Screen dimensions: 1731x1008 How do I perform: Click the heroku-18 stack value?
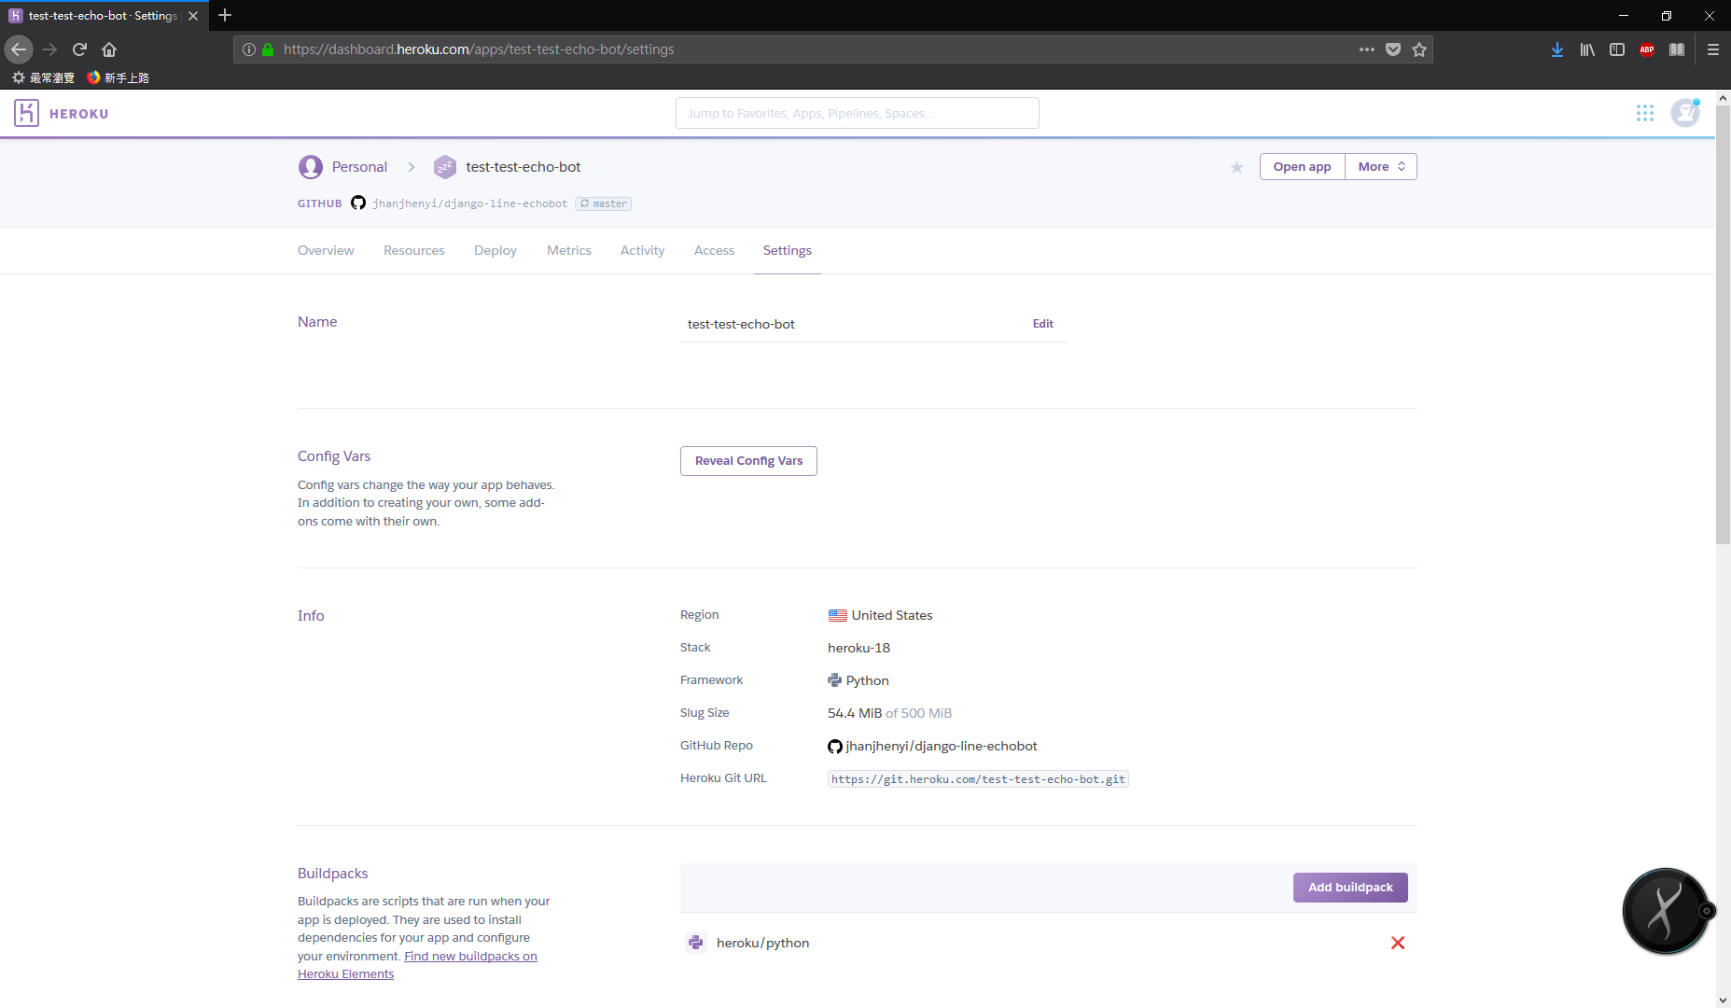[x=859, y=648]
